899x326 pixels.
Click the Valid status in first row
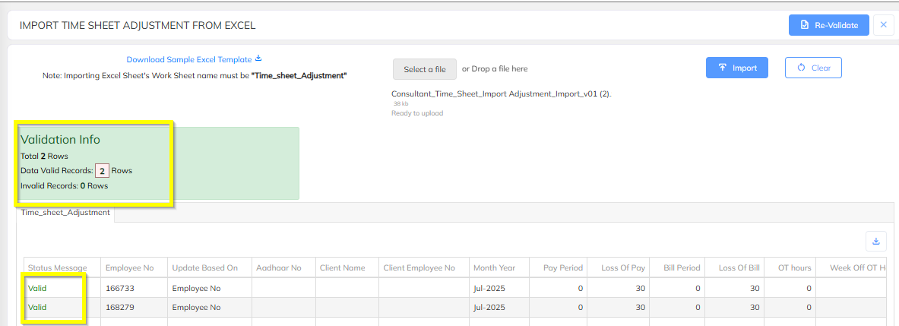click(x=37, y=287)
